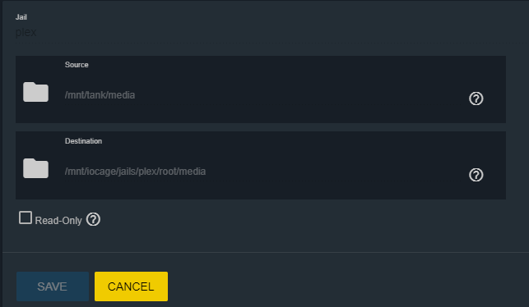Click the dark strip on the left edge
This screenshot has height=307, width=529.
[x=1, y=153]
